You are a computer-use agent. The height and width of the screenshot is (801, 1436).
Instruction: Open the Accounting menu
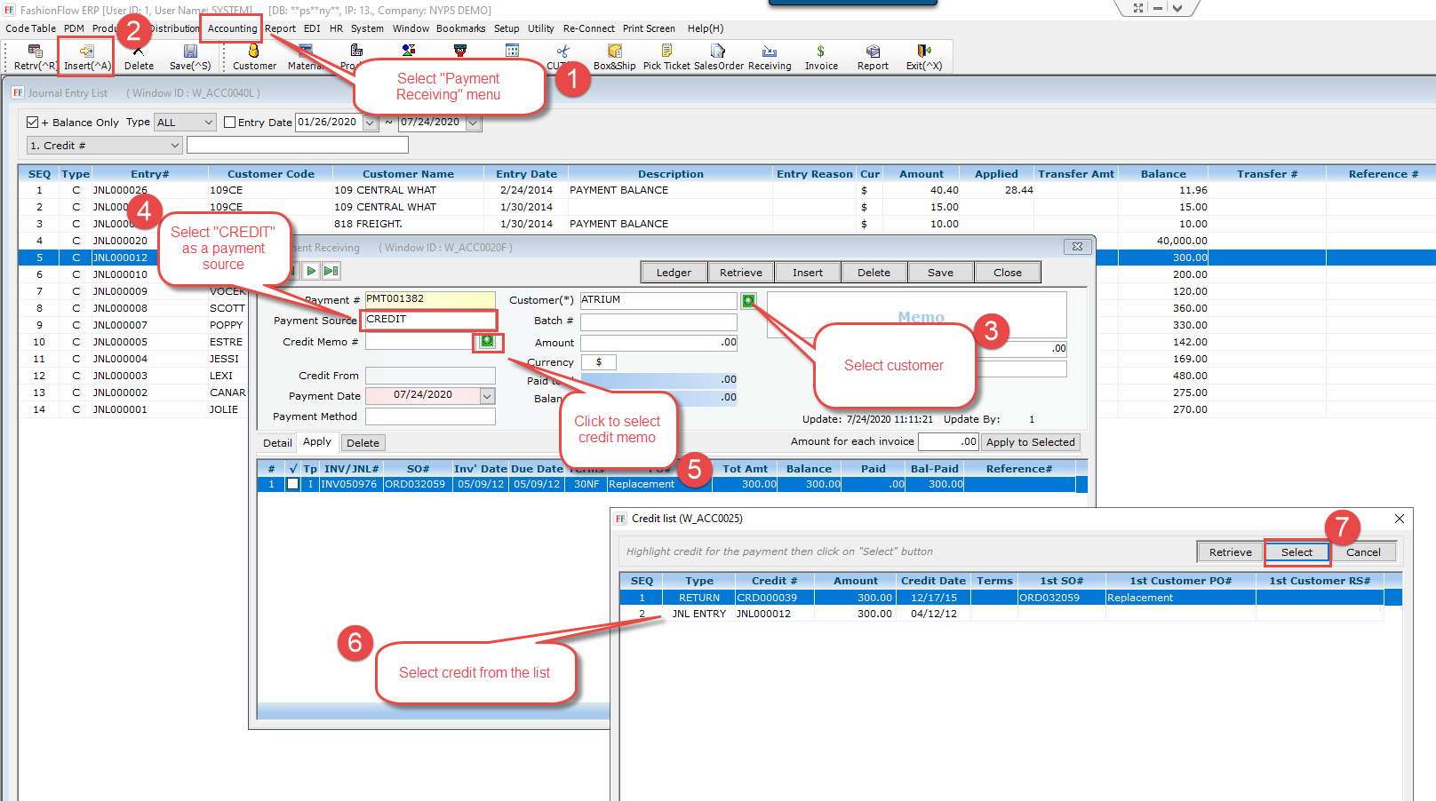232,28
